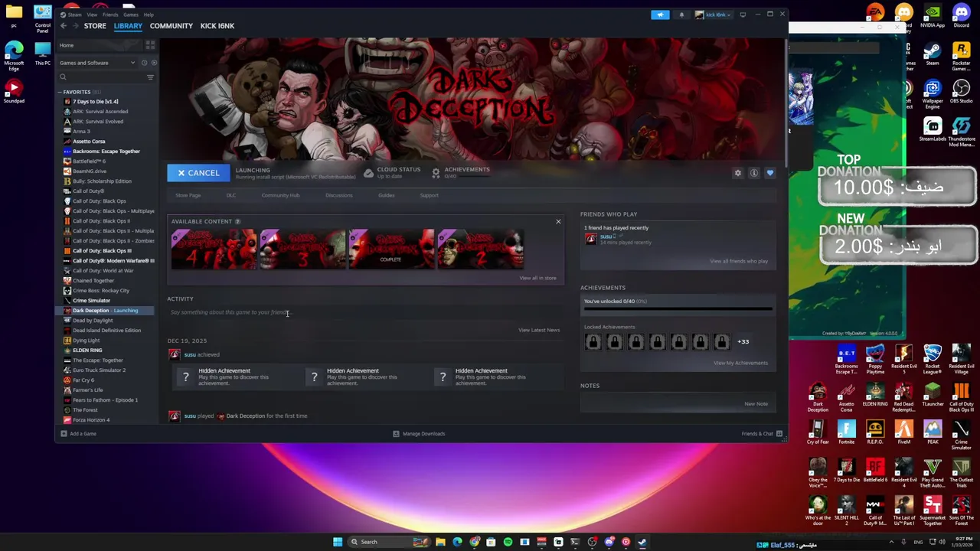Click View My Achievements
Viewport: 980px width, 551px height.
coord(740,363)
